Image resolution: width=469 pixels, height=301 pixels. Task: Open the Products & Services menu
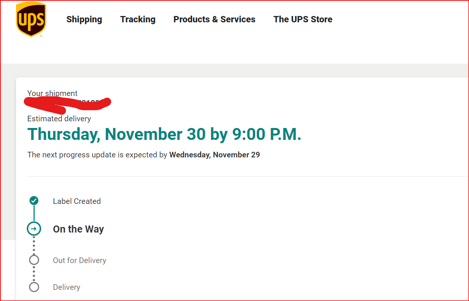215,19
